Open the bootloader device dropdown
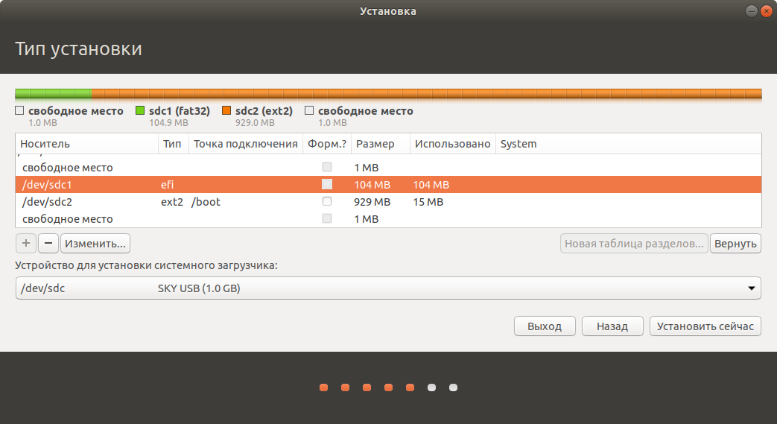This screenshot has height=424, width=777. (x=387, y=288)
